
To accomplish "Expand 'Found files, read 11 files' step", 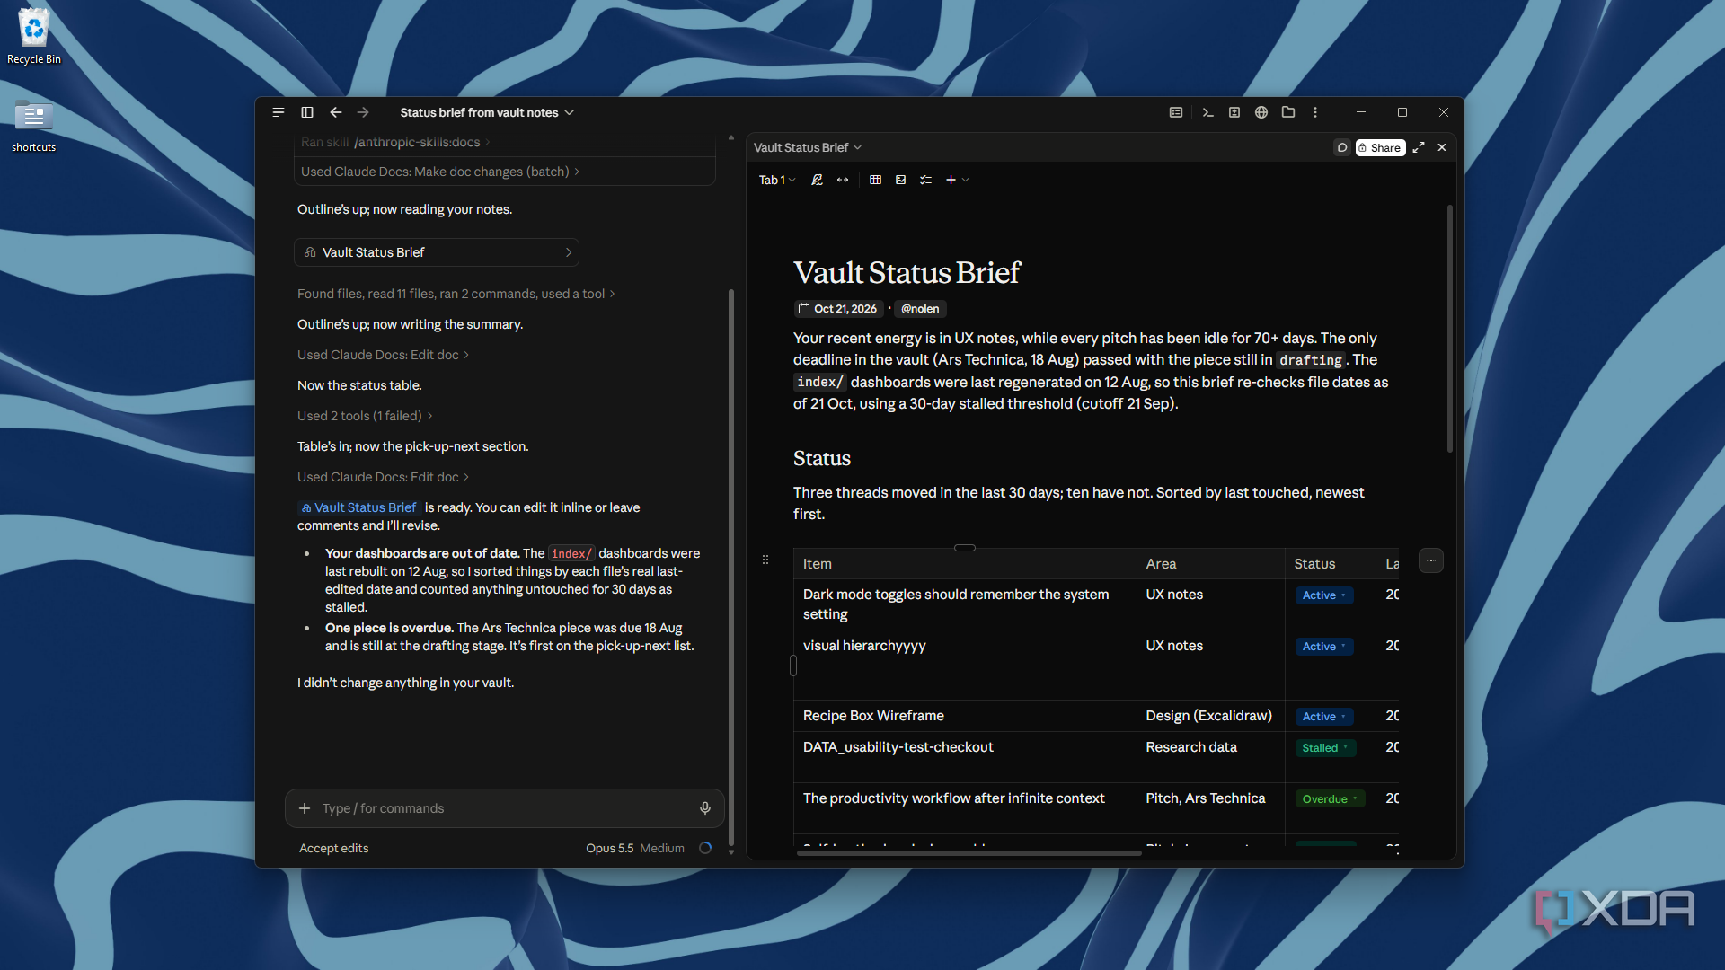I will [456, 294].
